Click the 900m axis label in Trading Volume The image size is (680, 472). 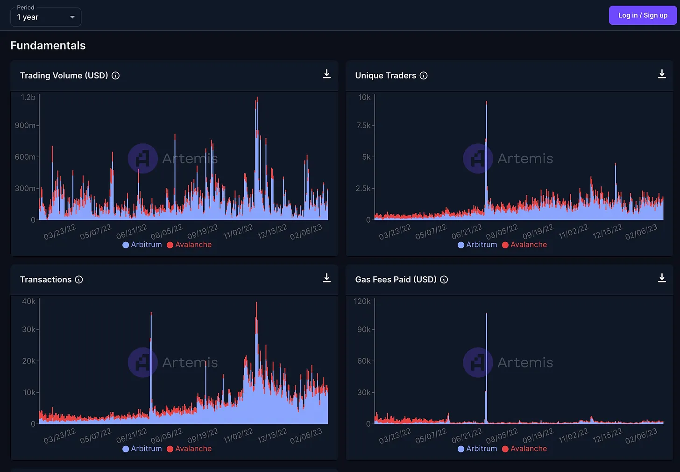(x=25, y=126)
